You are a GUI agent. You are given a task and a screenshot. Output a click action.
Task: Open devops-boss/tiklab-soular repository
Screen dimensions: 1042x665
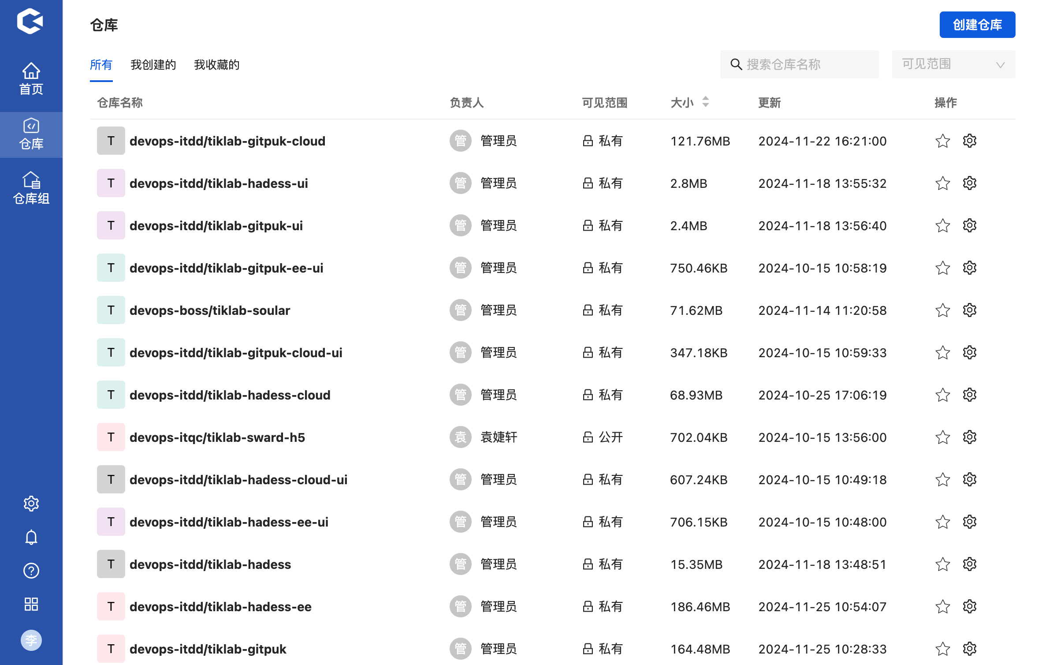(x=210, y=310)
